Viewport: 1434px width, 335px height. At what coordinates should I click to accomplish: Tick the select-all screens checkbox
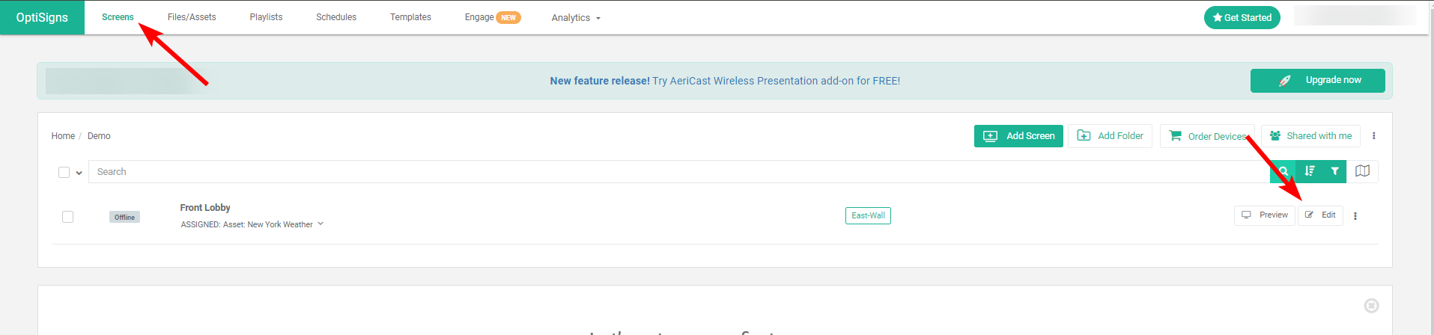point(64,173)
